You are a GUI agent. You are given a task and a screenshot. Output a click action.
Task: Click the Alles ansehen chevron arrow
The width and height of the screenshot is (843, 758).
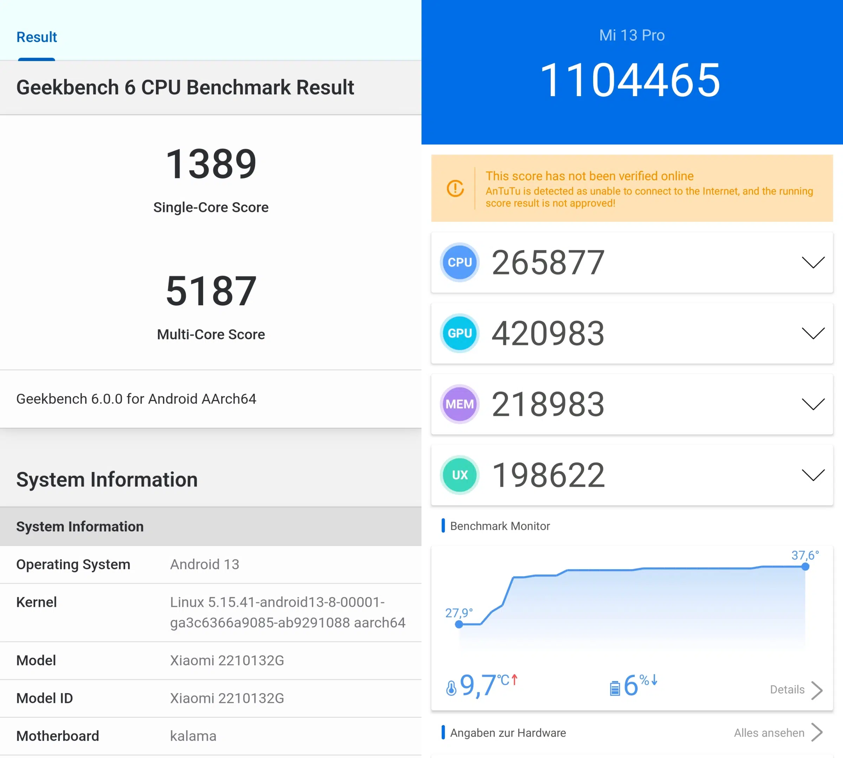[817, 733]
